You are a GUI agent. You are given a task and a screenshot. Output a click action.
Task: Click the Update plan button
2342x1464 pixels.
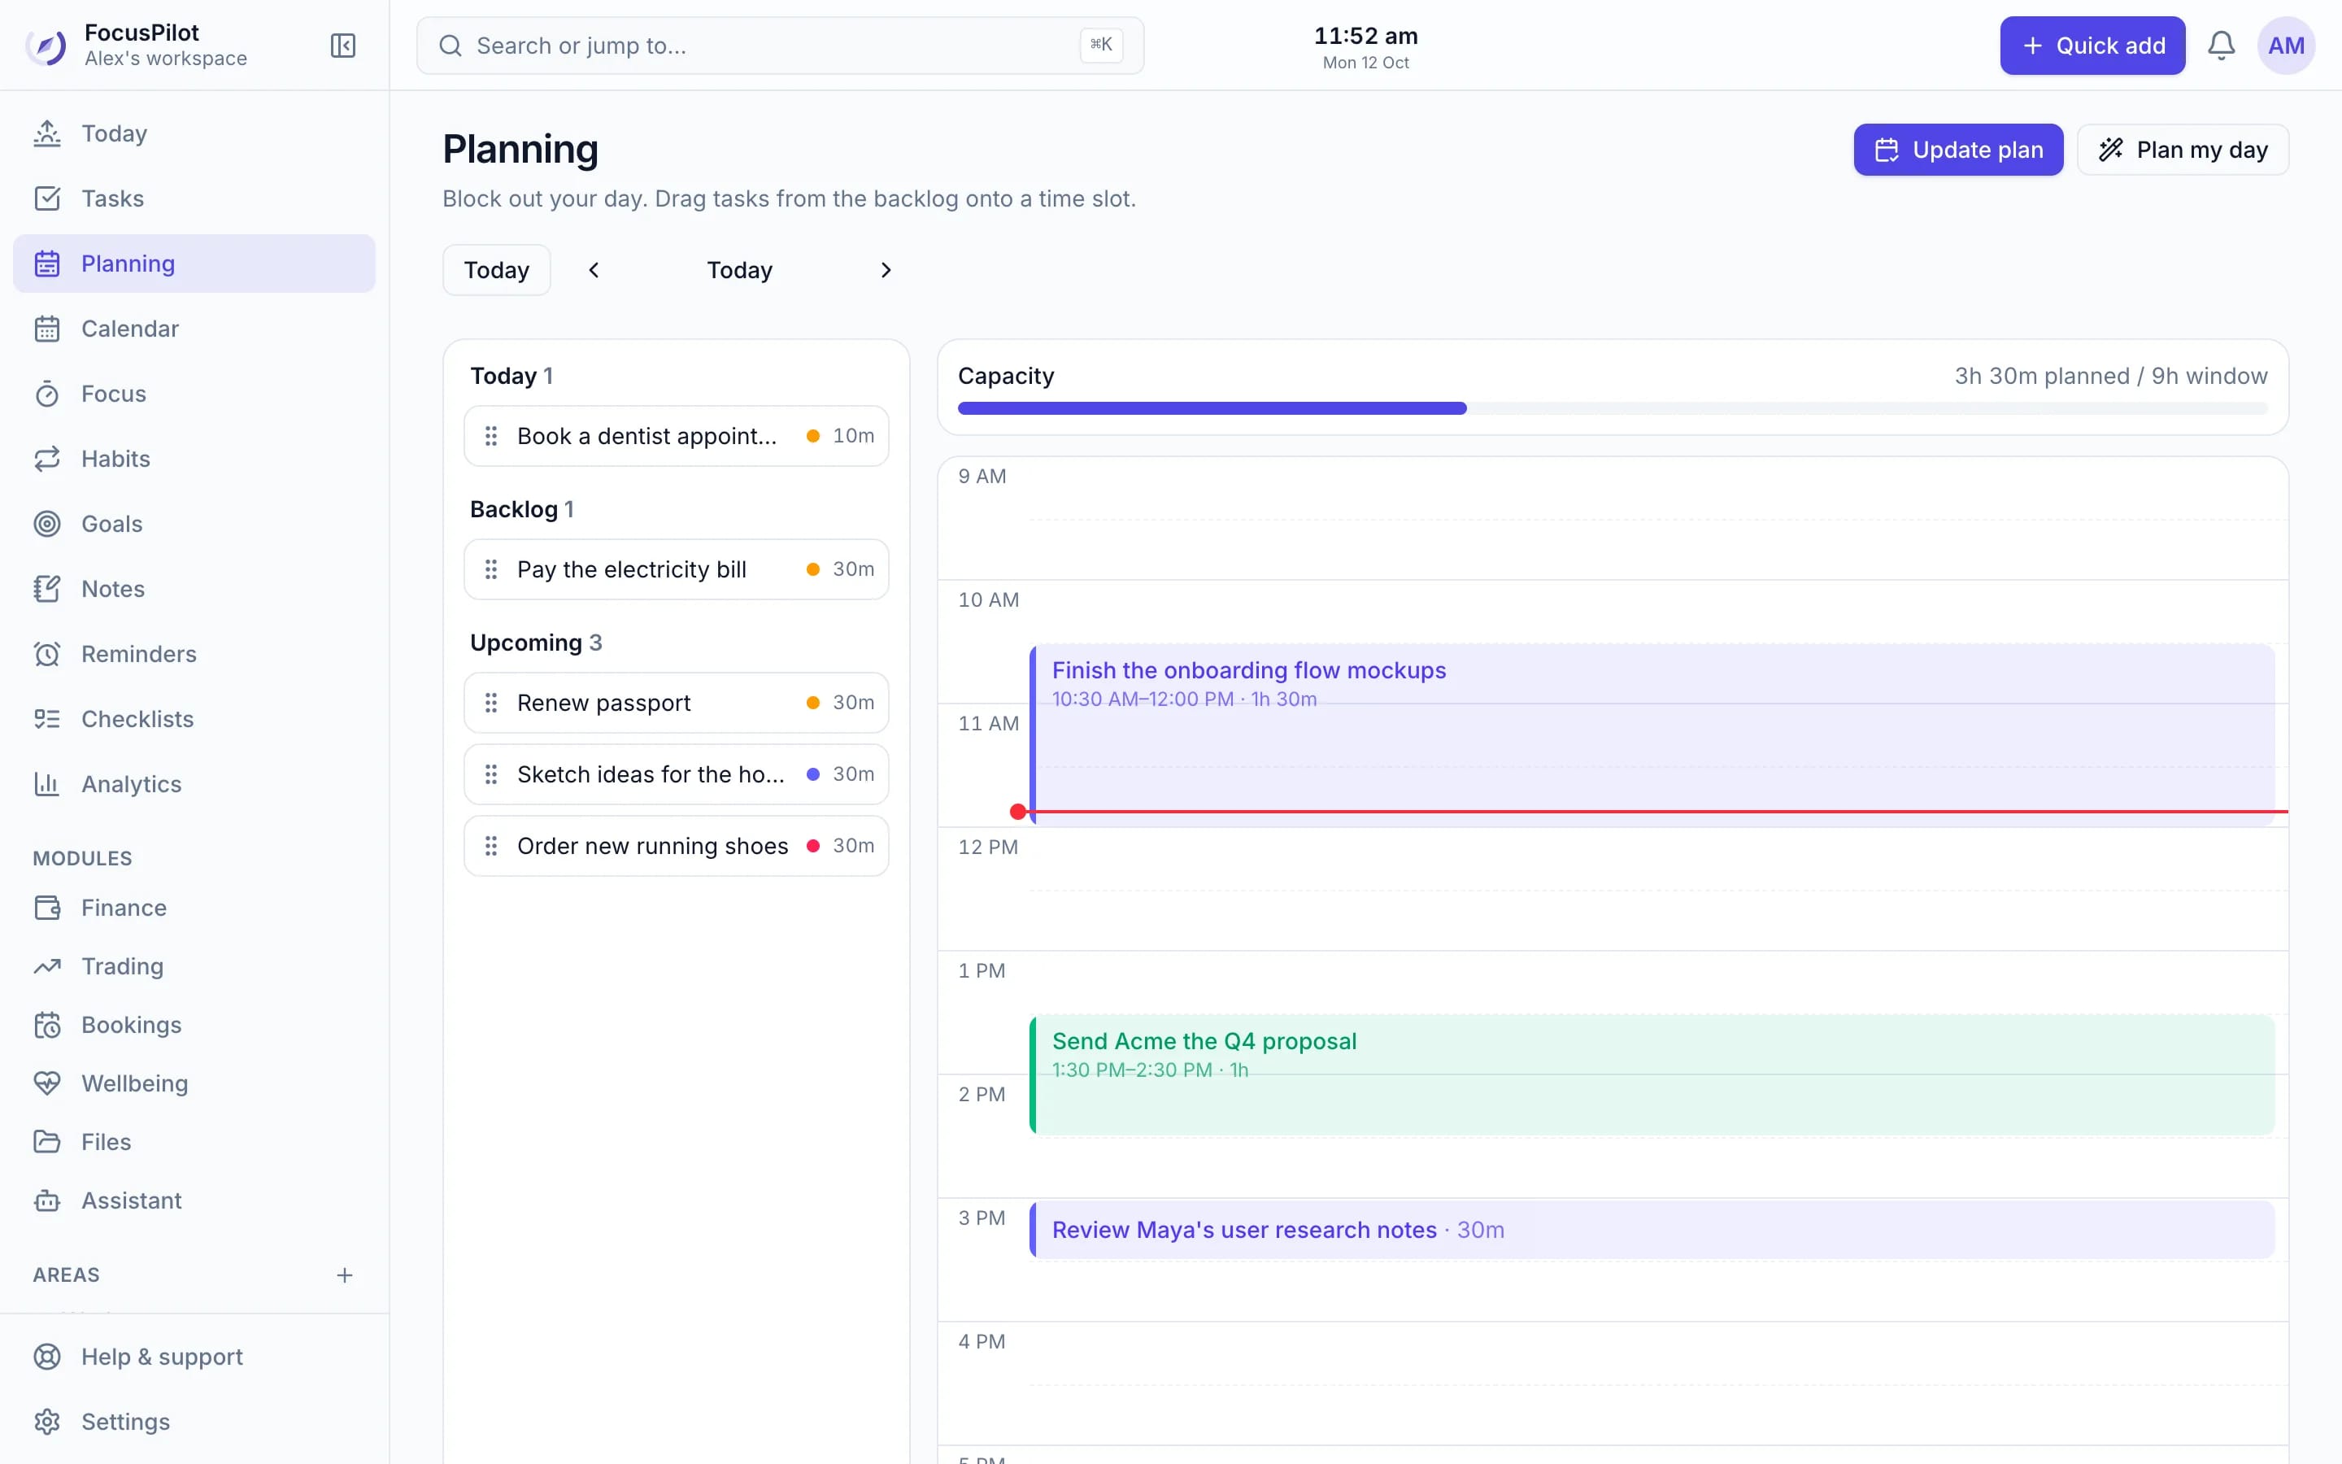tap(1958, 150)
